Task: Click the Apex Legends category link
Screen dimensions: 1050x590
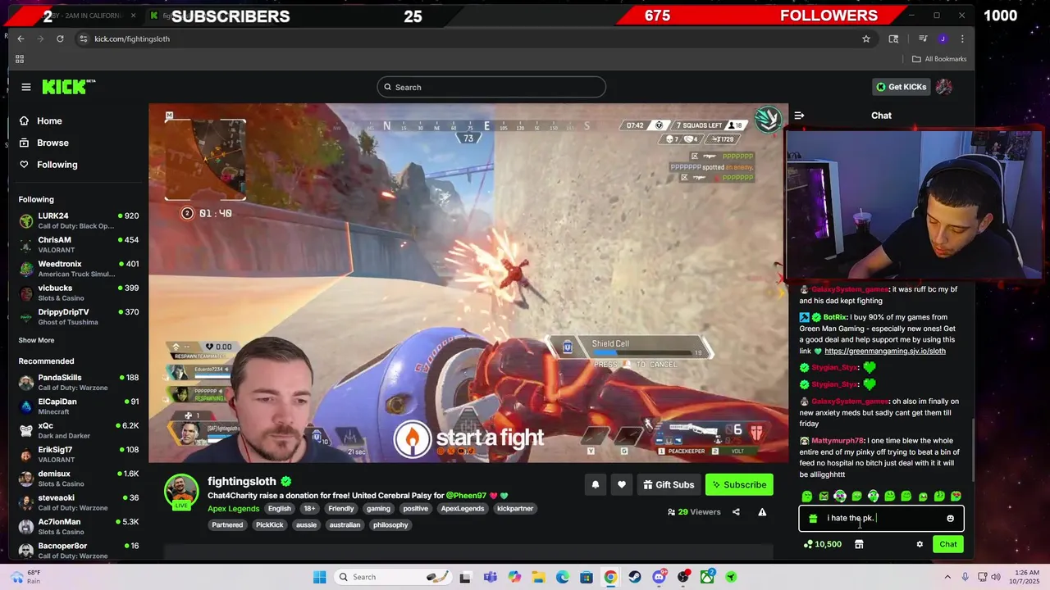Action: [233, 509]
